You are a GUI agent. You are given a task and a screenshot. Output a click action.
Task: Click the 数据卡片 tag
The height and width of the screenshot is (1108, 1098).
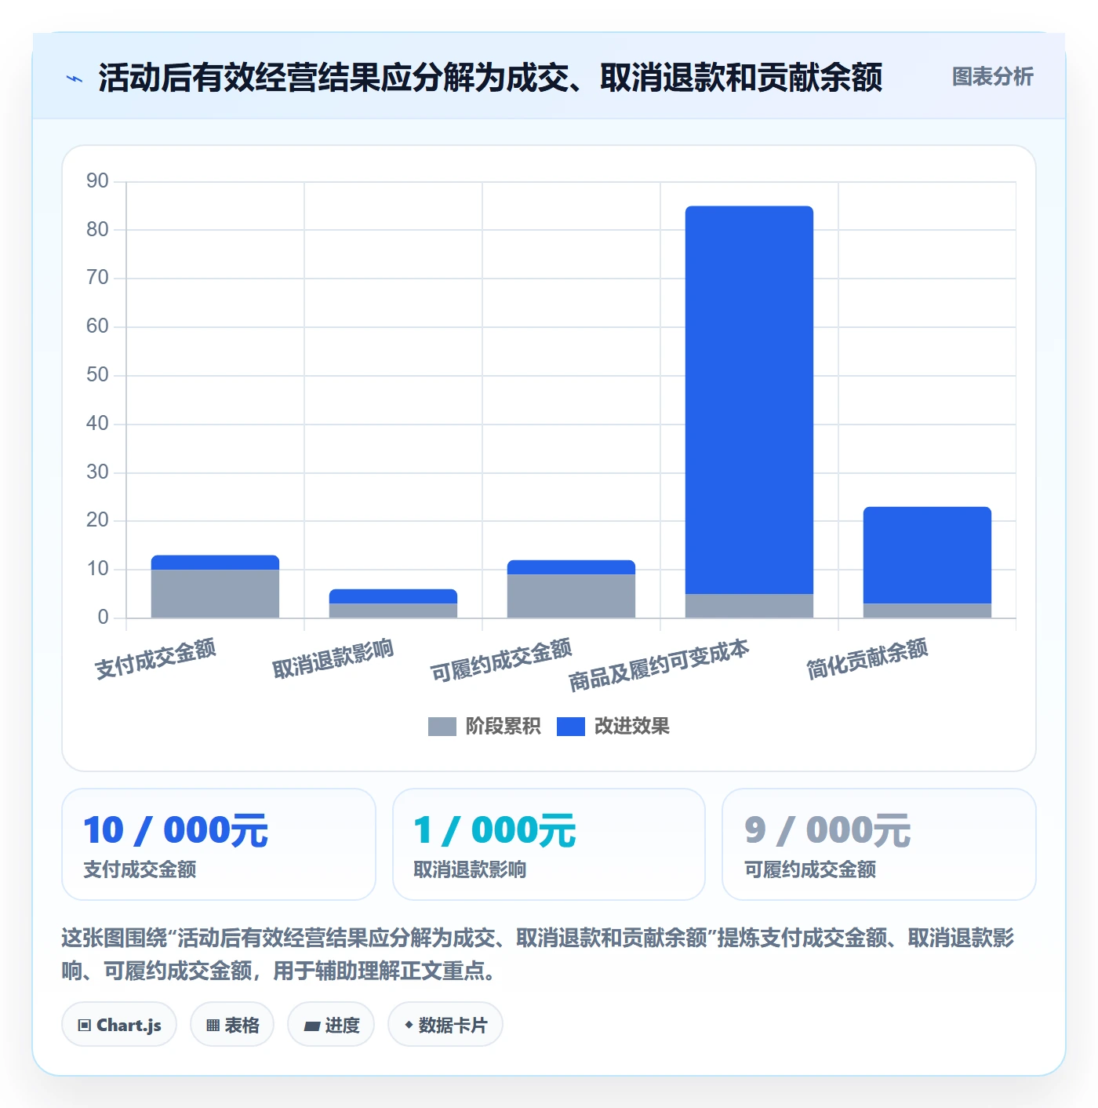[x=445, y=1024]
